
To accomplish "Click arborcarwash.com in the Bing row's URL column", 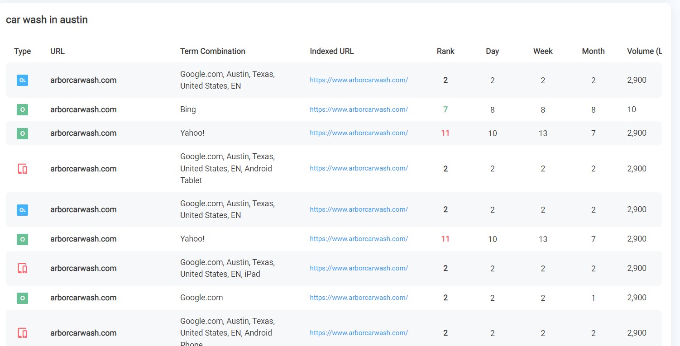I will 83,109.
